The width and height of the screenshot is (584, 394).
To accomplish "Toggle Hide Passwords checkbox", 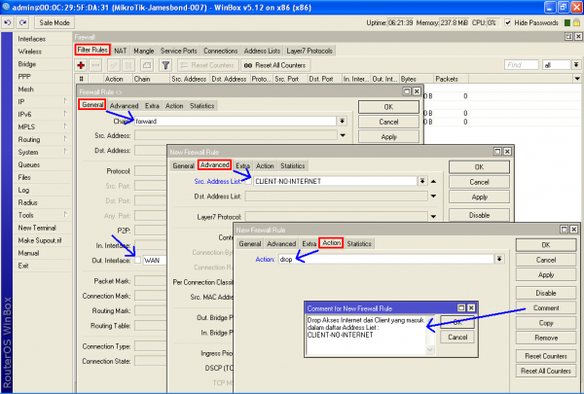I will click(508, 22).
